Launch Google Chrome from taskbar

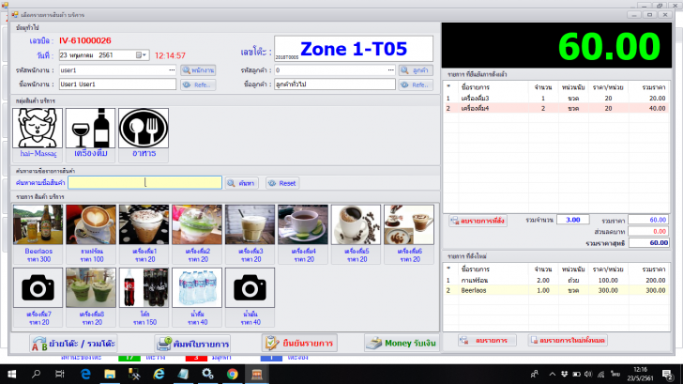coord(232,374)
